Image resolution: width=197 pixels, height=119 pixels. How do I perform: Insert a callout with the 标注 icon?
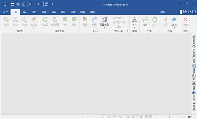[74, 19]
